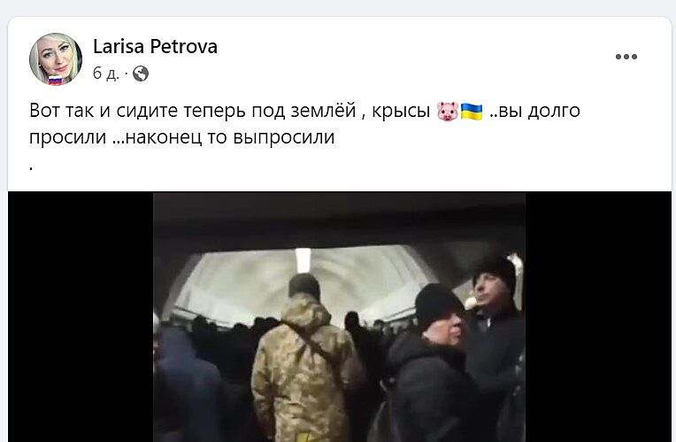Screen dimensions: 676x442
Task: Click the Ukrainian flag emoji in the post
Action: point(472,112)
